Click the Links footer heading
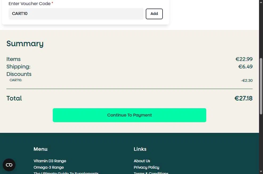The height and width of the screenshot is (174, 263). 140,149
